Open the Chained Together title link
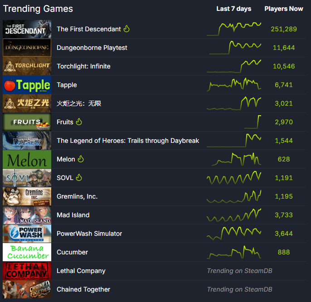 click(x=83, y=289)
